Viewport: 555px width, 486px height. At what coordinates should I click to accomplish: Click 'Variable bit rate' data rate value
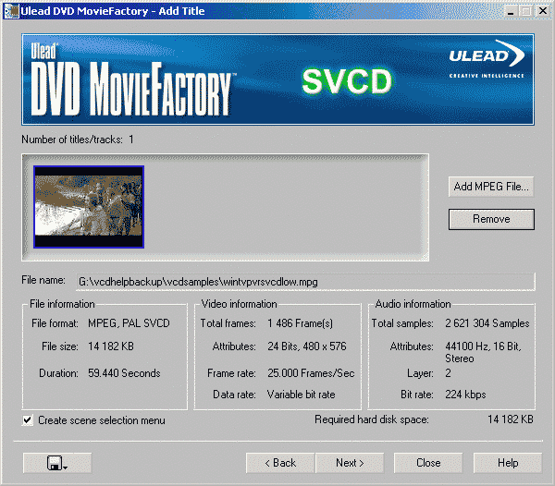tap(302, 395)
